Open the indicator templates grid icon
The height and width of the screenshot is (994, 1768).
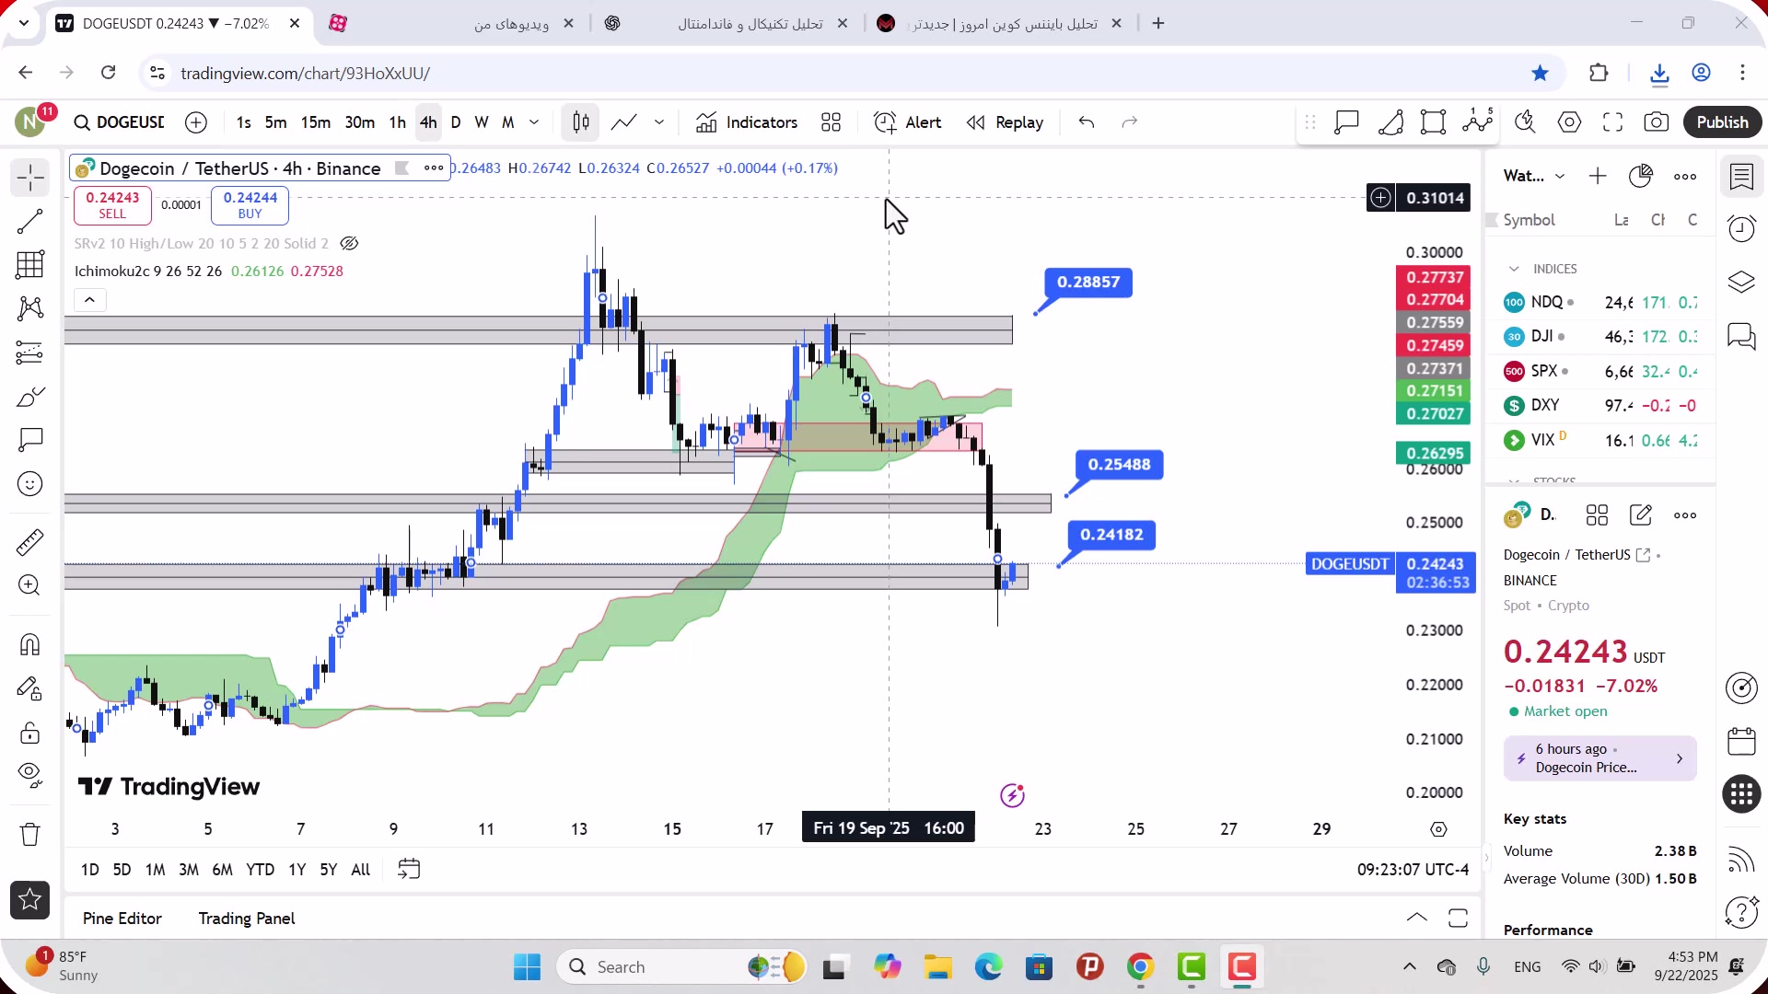[832, 122]
